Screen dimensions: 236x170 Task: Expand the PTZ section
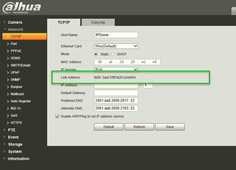11,130
